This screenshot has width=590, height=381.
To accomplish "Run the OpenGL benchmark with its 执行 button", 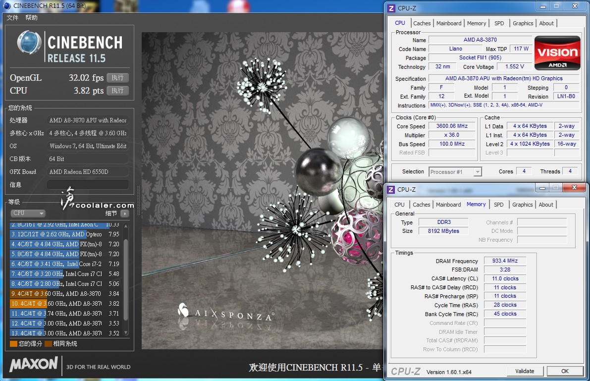I will (117, 78).
